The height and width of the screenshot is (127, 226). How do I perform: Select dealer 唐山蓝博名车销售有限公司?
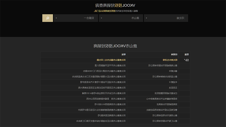tap(165, 77)
